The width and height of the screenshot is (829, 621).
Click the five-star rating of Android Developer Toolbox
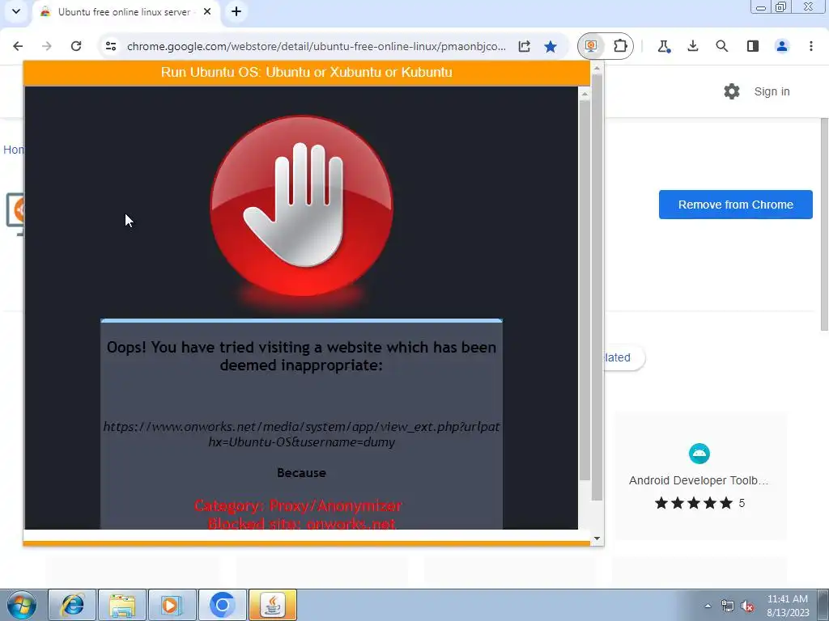click(x=694, y=503)
